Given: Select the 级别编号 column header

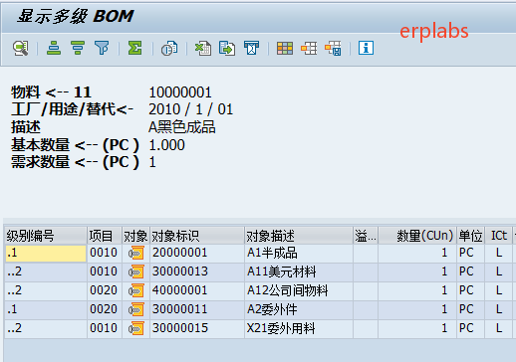Looking at the screenshot, I should (46, 236).
